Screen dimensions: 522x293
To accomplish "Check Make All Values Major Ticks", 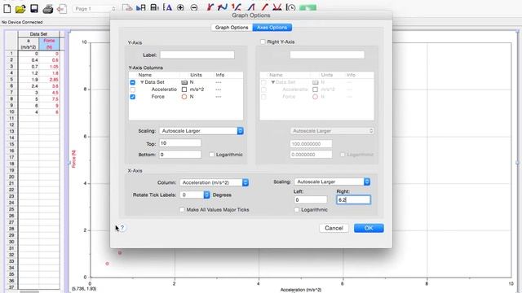I will (x=182, y=210).
